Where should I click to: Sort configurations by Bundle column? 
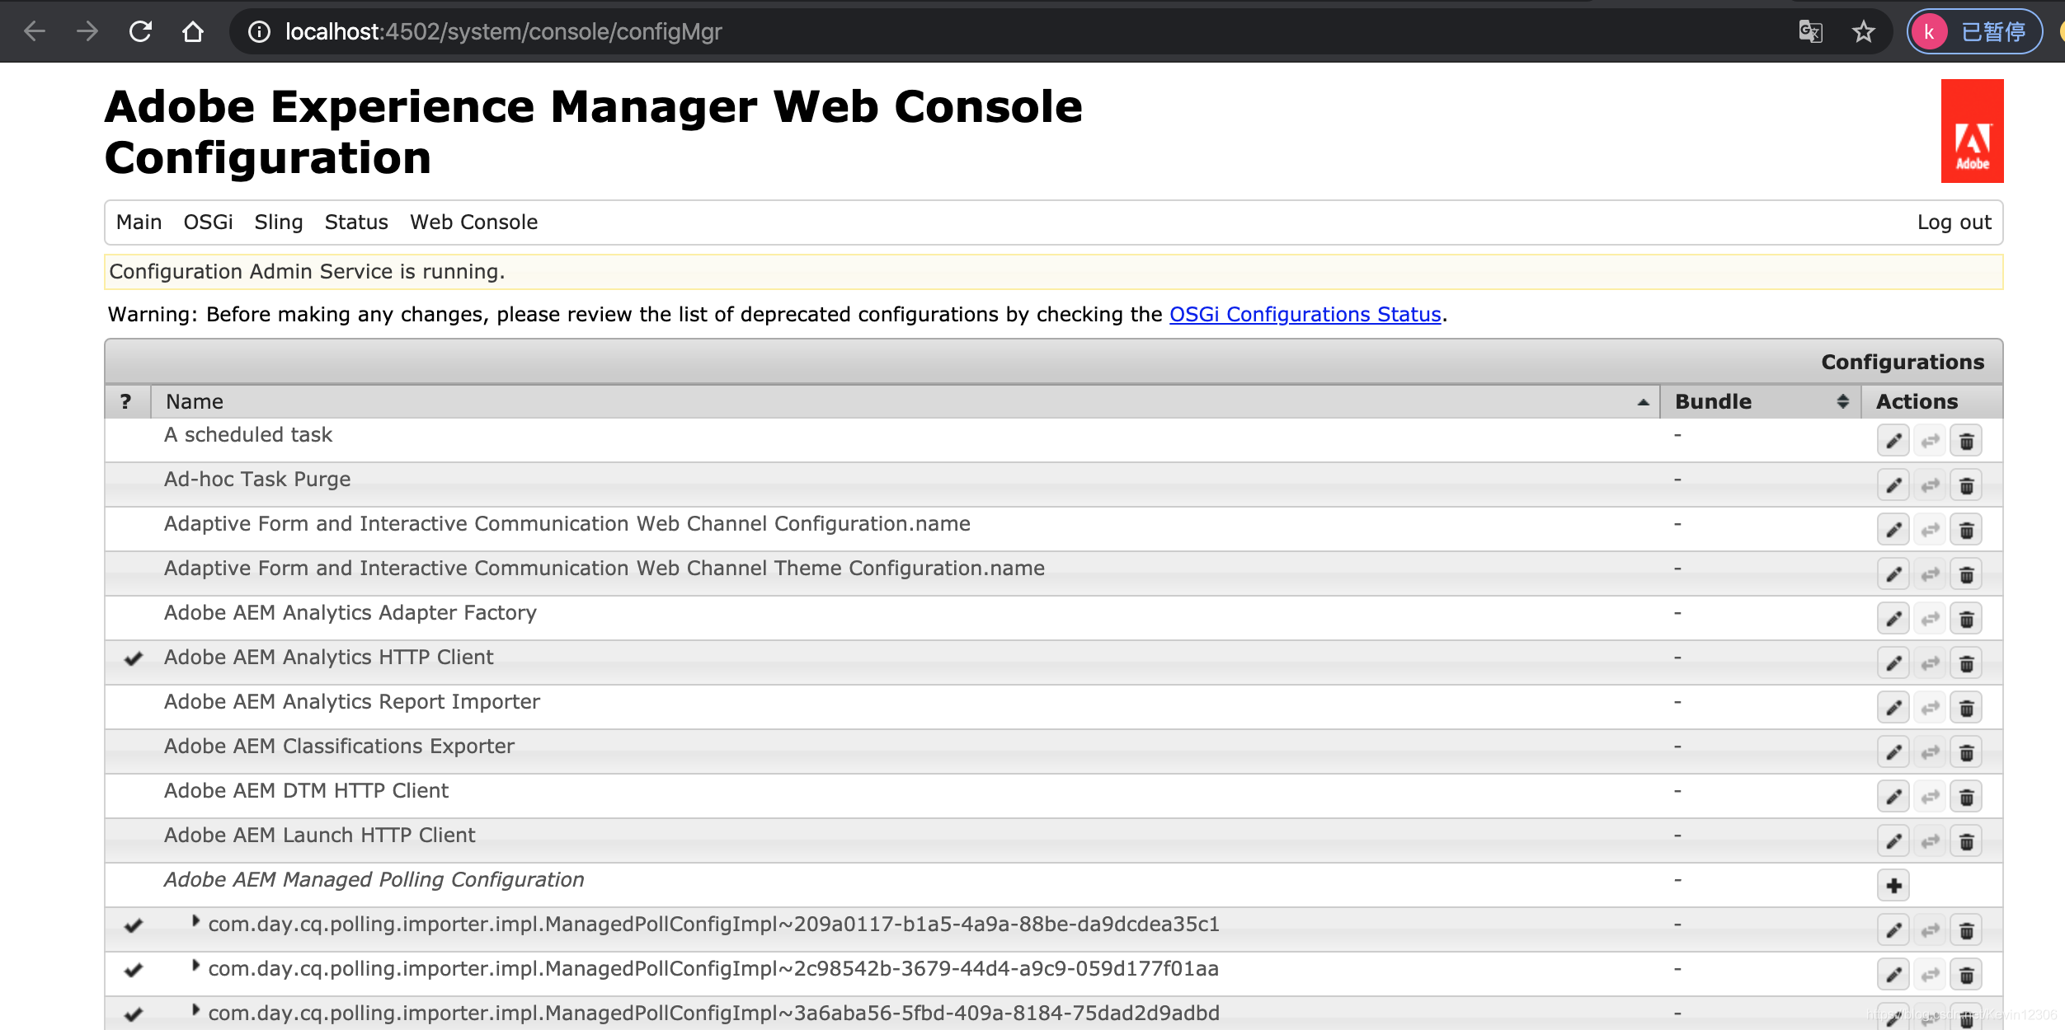coord(1761,401)
